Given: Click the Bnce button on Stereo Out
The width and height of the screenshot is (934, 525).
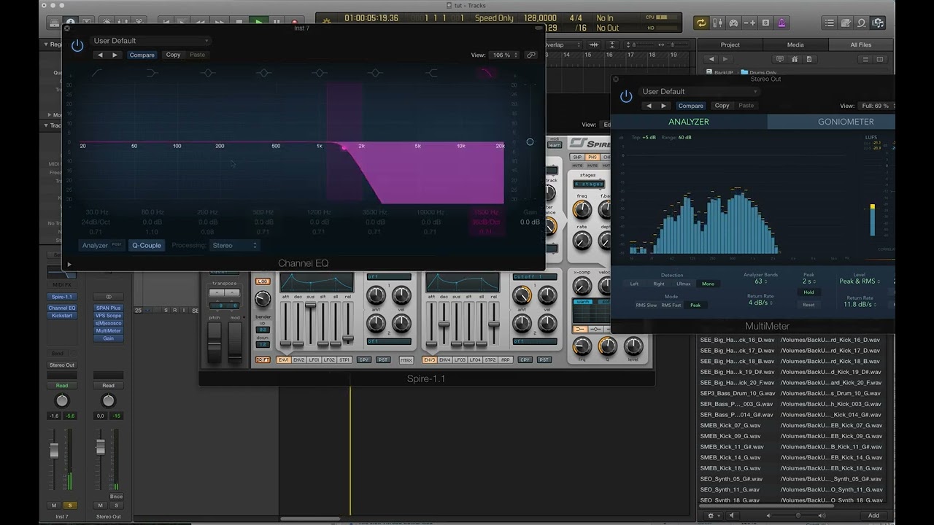Looking at the screenshot, I should point(116,497).
